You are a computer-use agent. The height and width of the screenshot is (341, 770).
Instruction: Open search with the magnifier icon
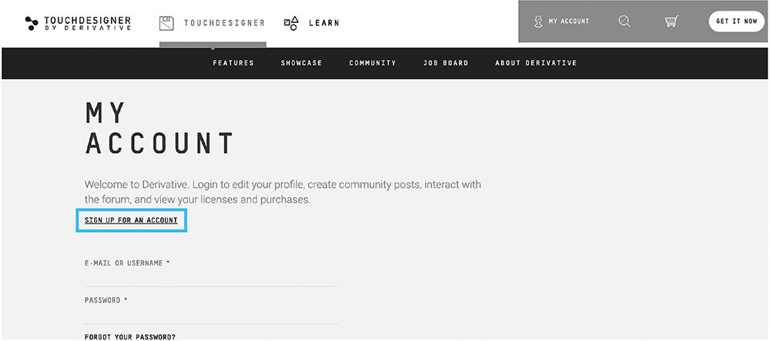click(x=624, y=22)
